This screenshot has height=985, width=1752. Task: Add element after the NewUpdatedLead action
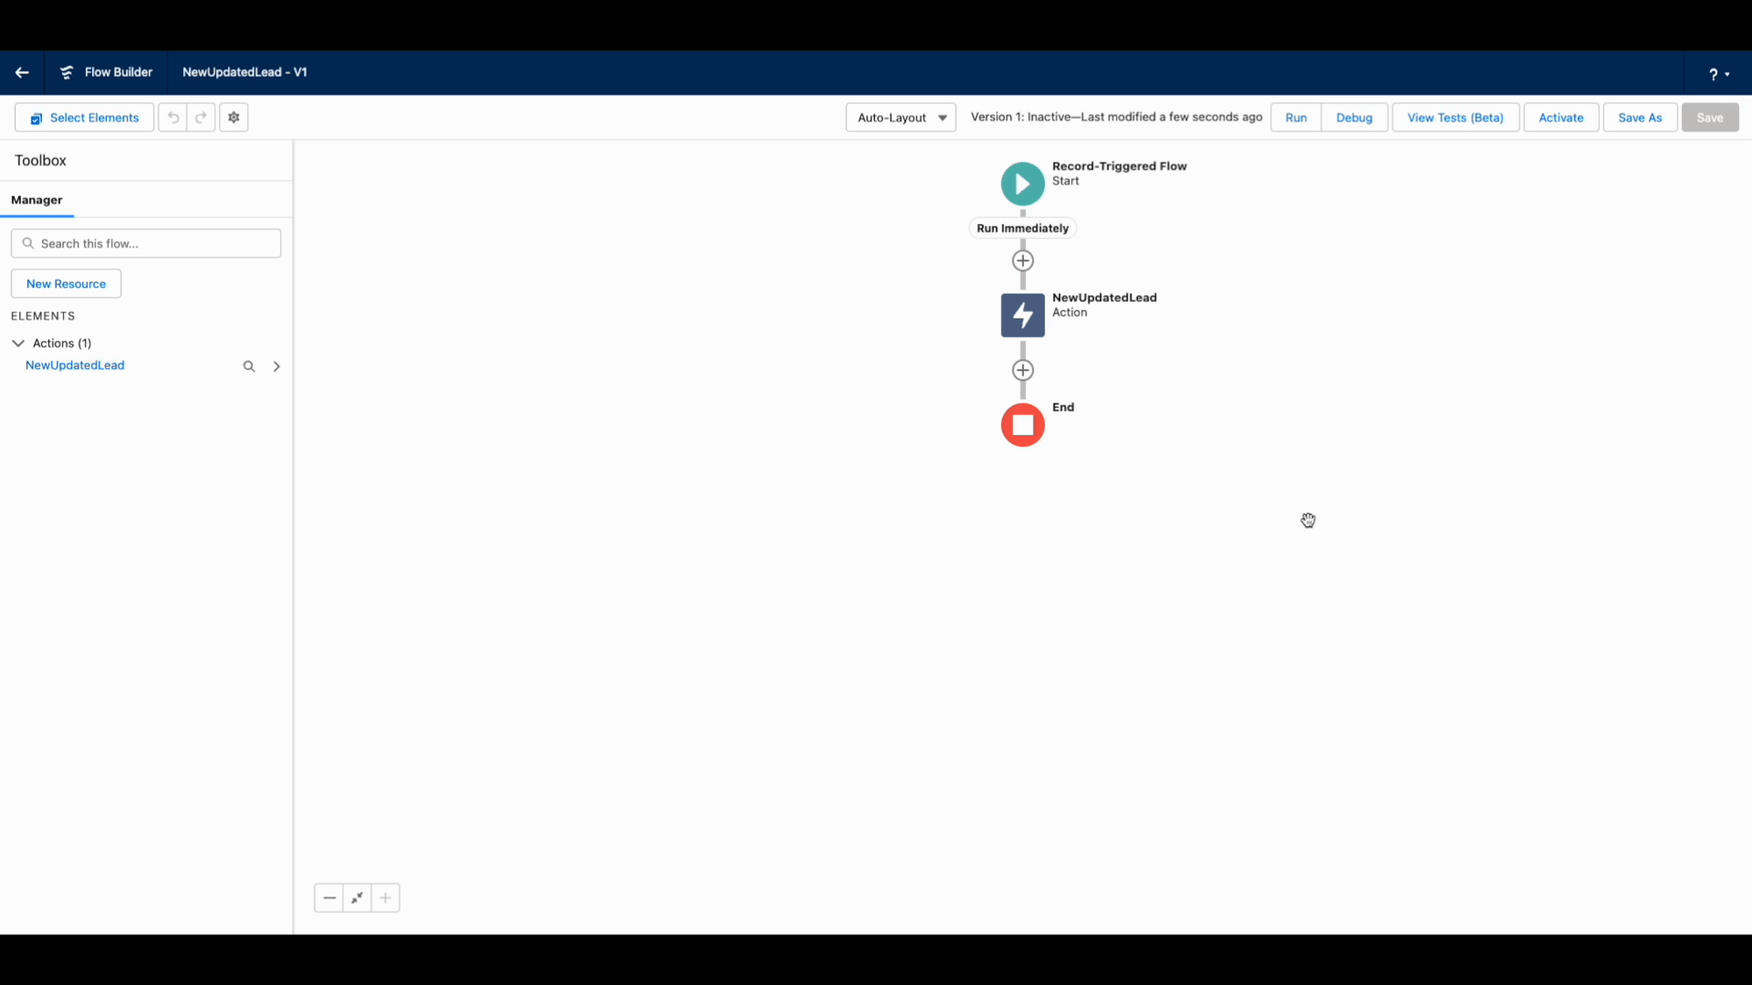tap(1022, 369)
